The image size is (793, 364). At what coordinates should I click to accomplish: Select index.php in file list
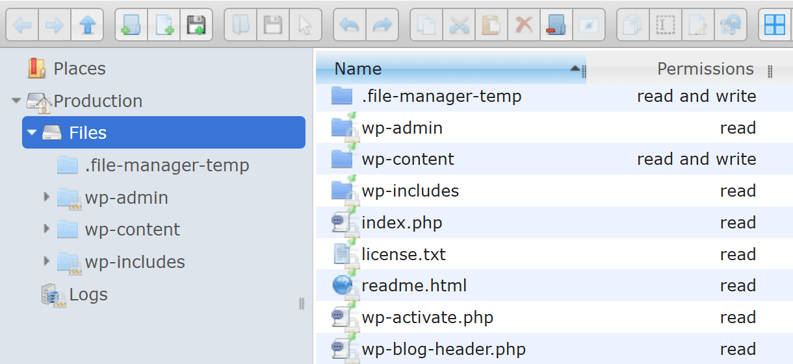click(554, 223)
